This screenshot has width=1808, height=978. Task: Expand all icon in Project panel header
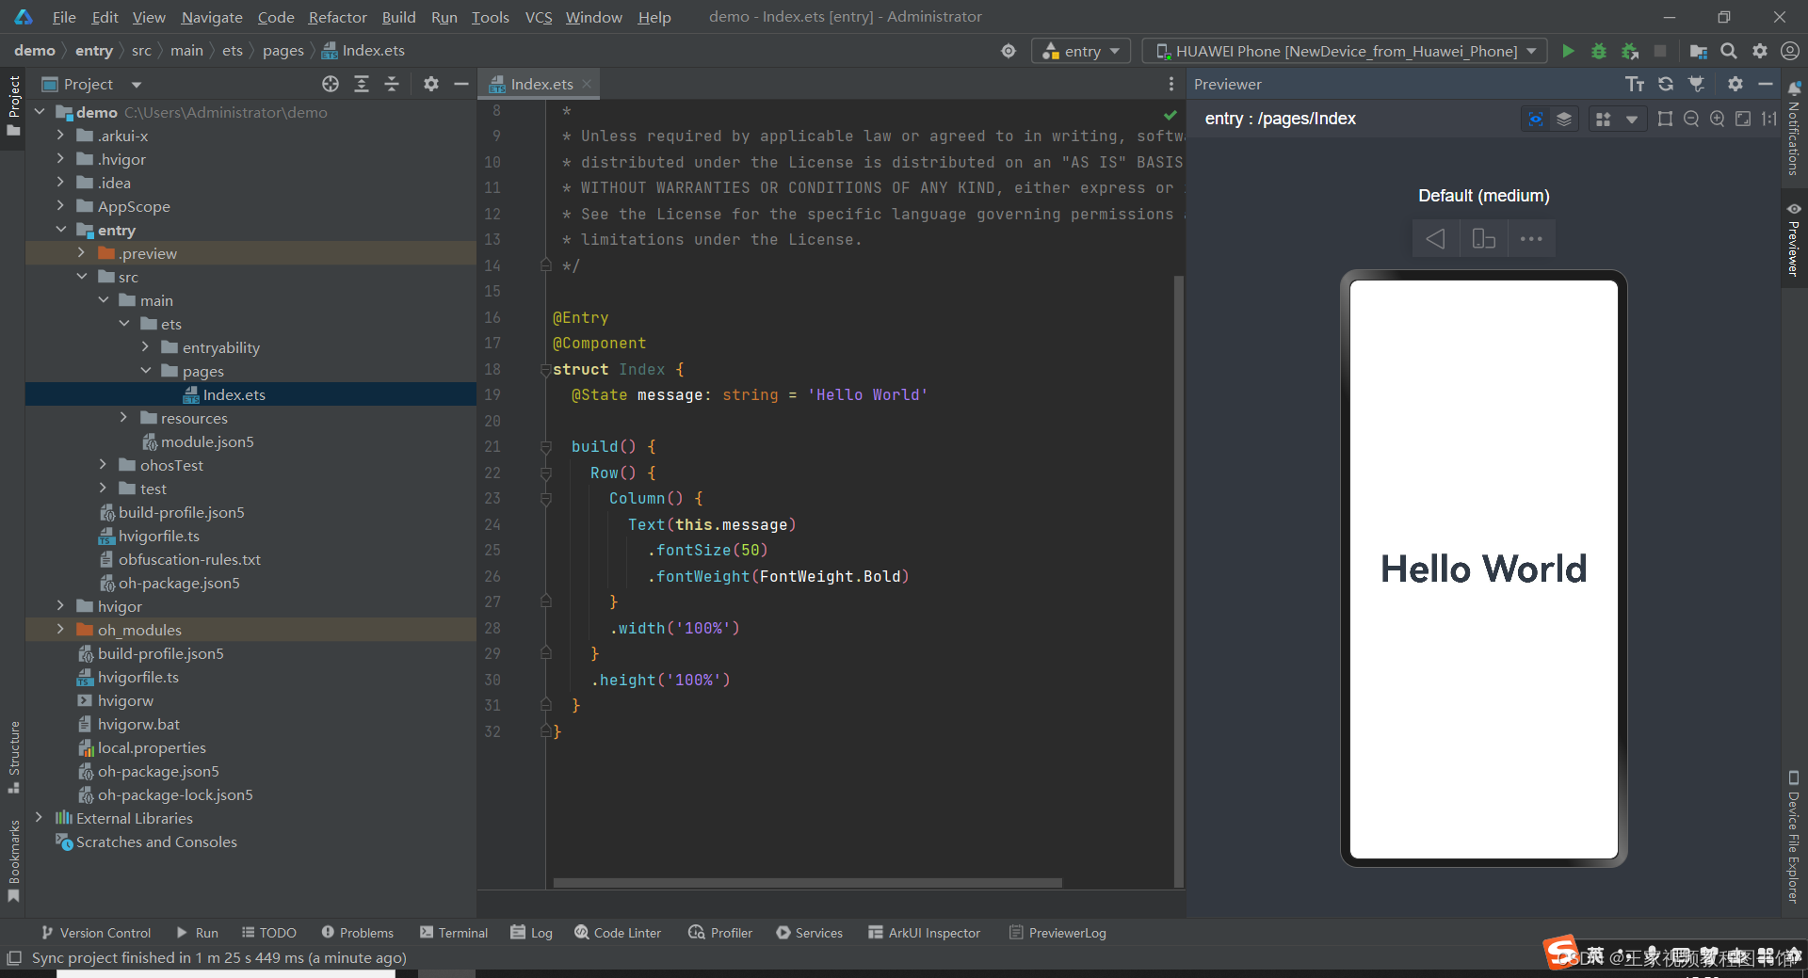362,84
